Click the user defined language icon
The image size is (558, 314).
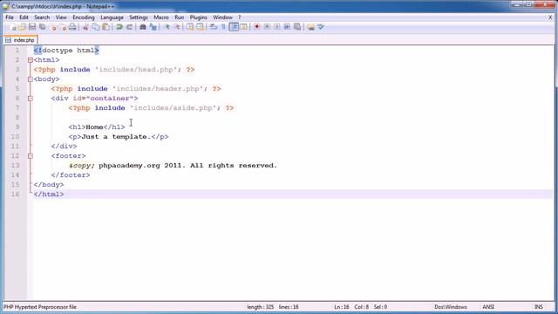point(244,27)
